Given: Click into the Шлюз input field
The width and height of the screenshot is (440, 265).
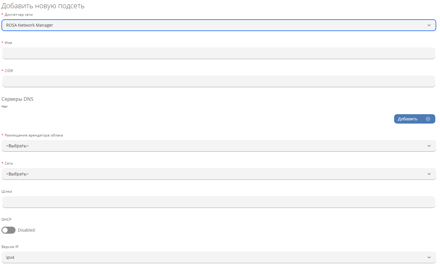Looking at the screenshot, I should coord(219,202).
